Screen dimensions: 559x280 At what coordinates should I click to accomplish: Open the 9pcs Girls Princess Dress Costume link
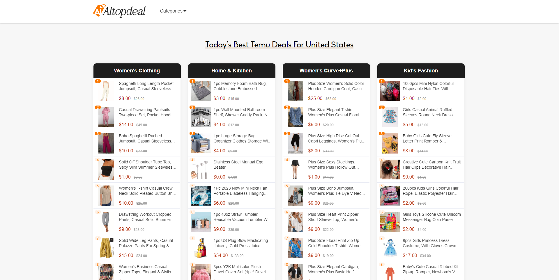click(431, 243)
